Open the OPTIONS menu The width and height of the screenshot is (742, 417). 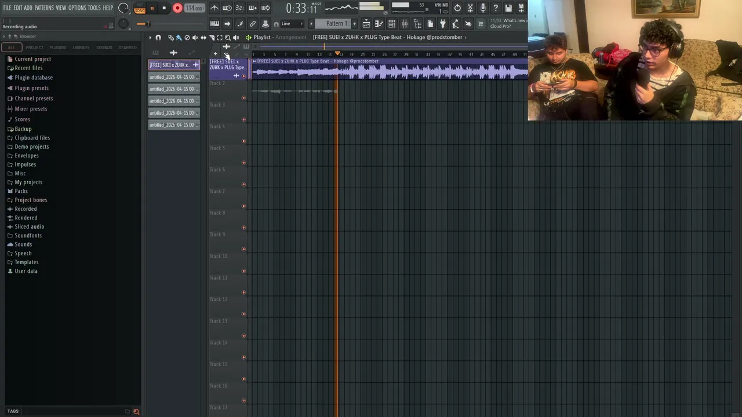click(x=77, y=8)
